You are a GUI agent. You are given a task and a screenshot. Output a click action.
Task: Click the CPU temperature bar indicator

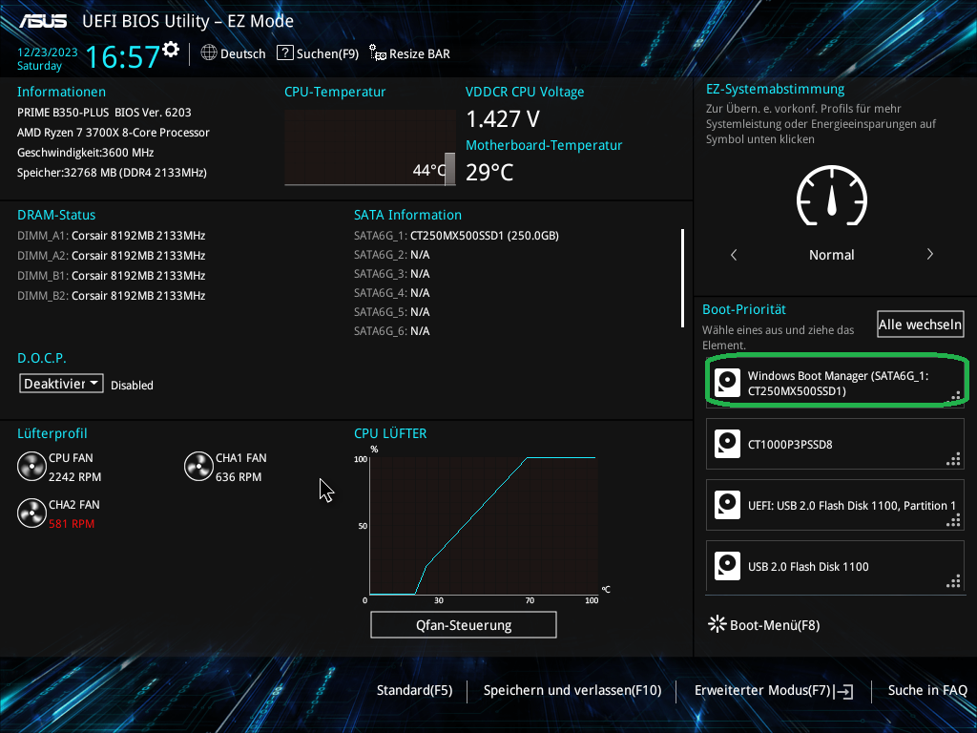tap(450, 168)
